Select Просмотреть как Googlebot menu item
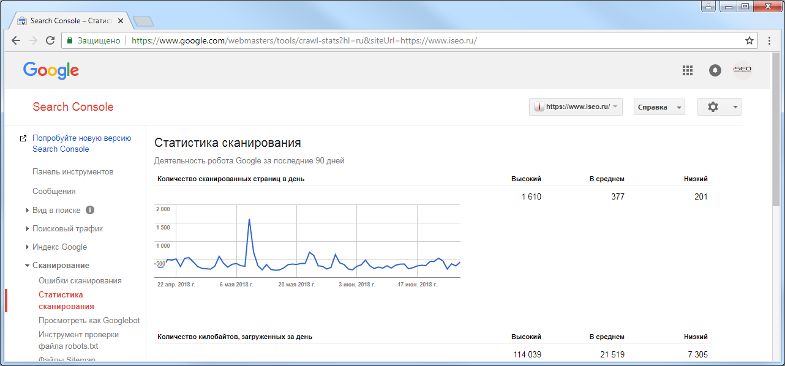Viewport: 785px width, 366px height. pyautogui.click(x=89, y=321)
